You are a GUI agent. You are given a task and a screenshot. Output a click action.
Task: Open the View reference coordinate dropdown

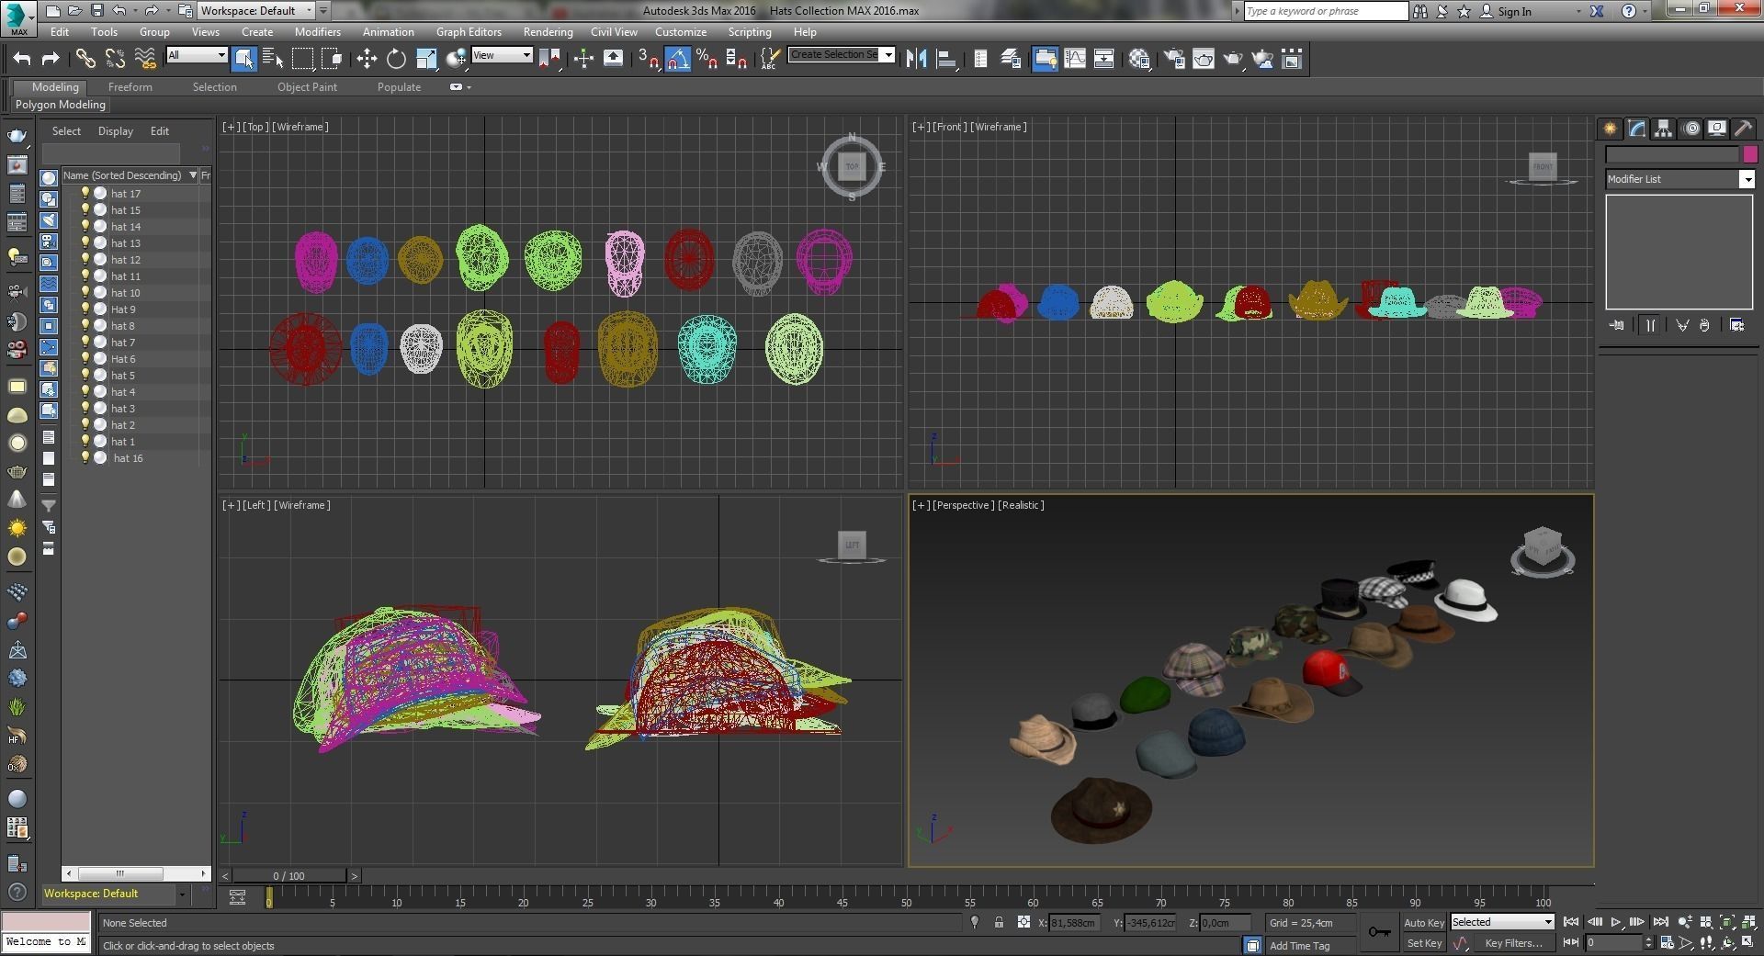tap(502, 55)
